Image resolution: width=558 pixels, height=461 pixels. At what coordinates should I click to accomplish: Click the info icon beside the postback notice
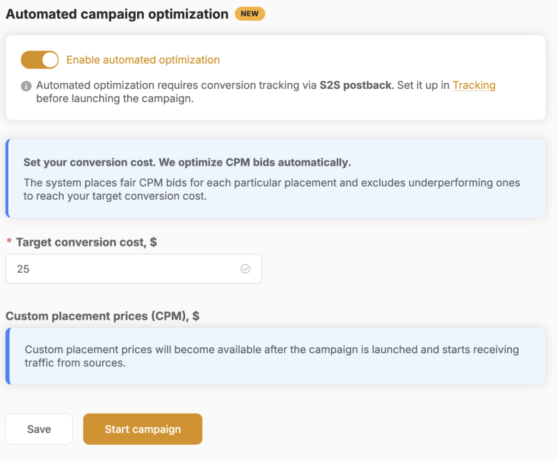click(x=26, y=86)
